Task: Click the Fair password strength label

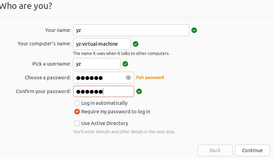Action: [x=150, y=78]
